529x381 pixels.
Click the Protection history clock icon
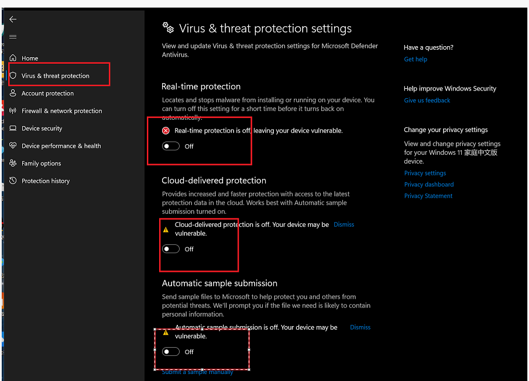[x=13, y=181]
